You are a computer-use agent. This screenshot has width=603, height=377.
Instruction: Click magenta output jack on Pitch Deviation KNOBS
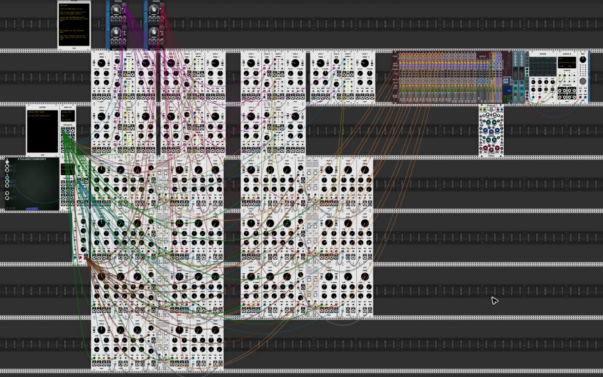[124, 5]
